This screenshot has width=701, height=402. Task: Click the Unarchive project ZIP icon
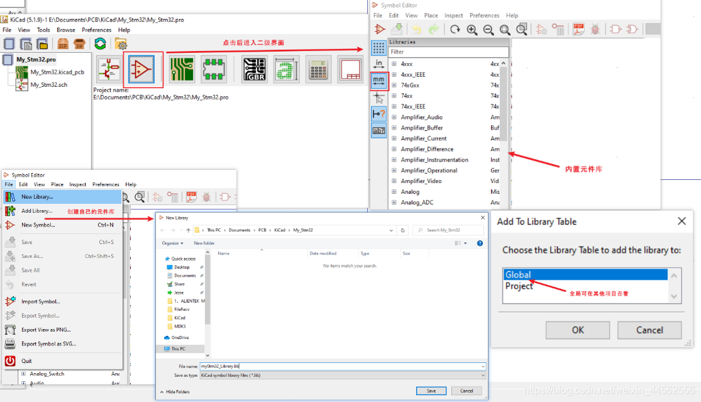click(79, 44)
